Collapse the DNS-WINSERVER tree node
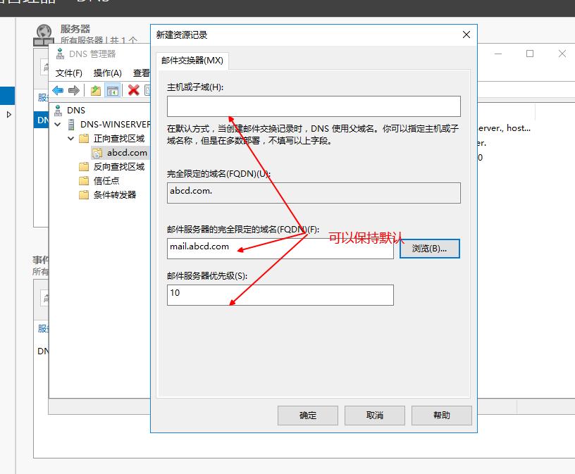Image resolution: width=575 pixels, height=474 pixels. pos(58,124)
